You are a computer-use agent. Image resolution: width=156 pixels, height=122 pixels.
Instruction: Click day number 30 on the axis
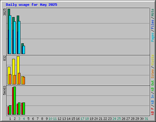coord(142,119)
